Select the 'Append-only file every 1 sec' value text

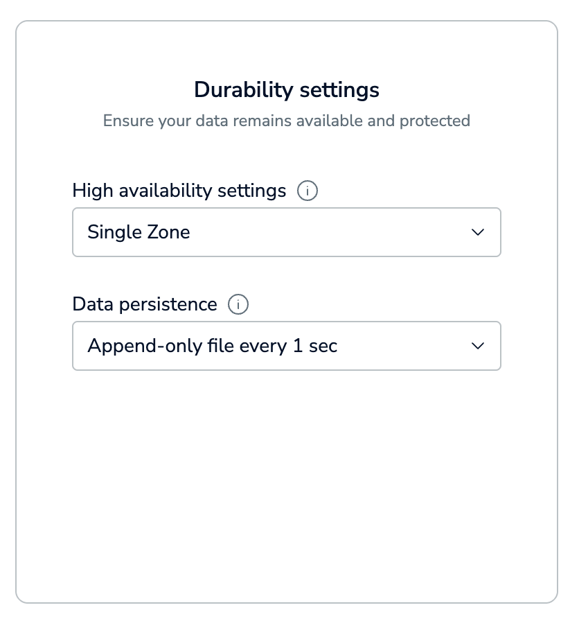pyautogui.click(x=212, y=346)
